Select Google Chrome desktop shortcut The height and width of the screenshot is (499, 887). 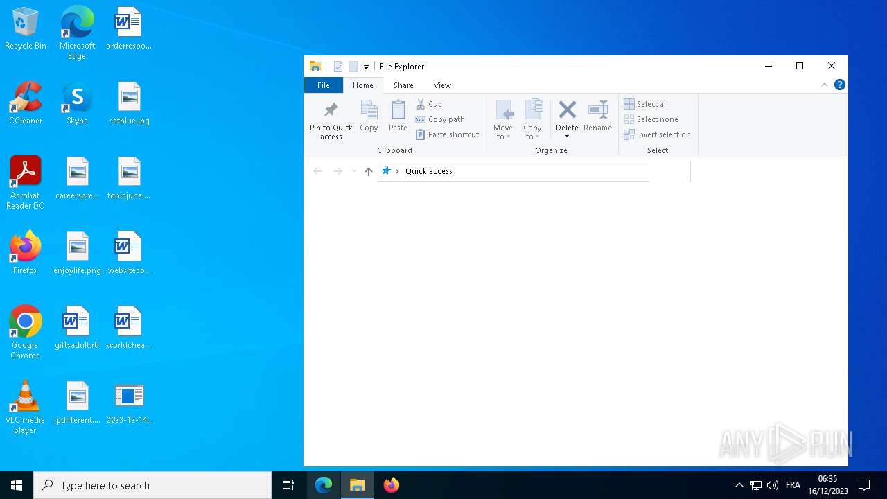[26, 333]
